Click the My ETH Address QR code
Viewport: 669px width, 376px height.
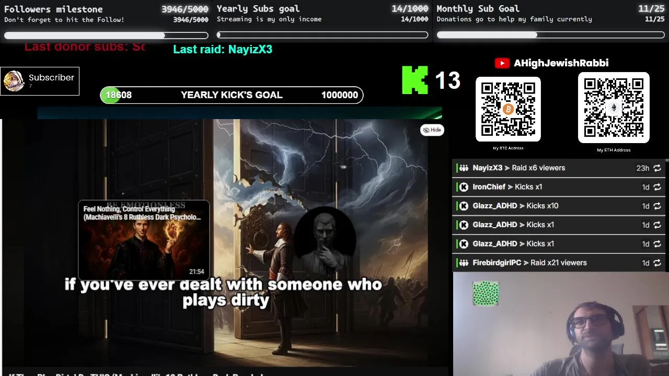coord(614,108)
